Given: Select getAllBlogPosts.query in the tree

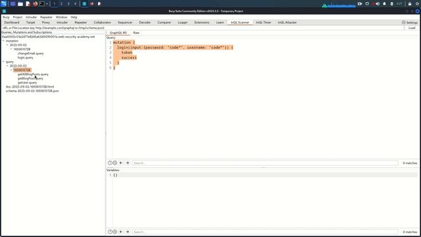Looking at the screenshot, I should coord(33,74).
